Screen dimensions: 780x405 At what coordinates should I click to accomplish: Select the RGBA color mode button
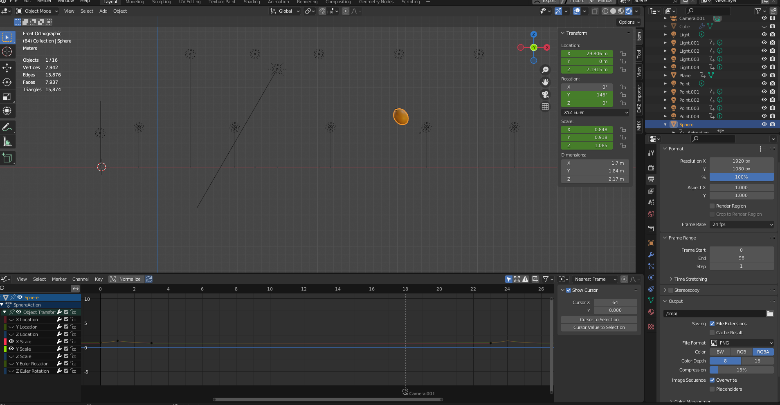763,352
